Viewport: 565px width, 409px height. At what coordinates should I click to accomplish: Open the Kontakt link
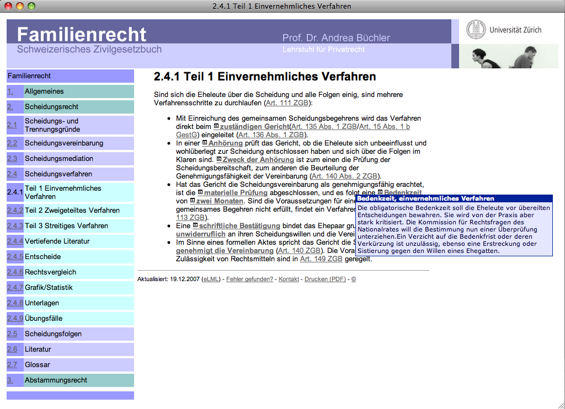[289, 279]
